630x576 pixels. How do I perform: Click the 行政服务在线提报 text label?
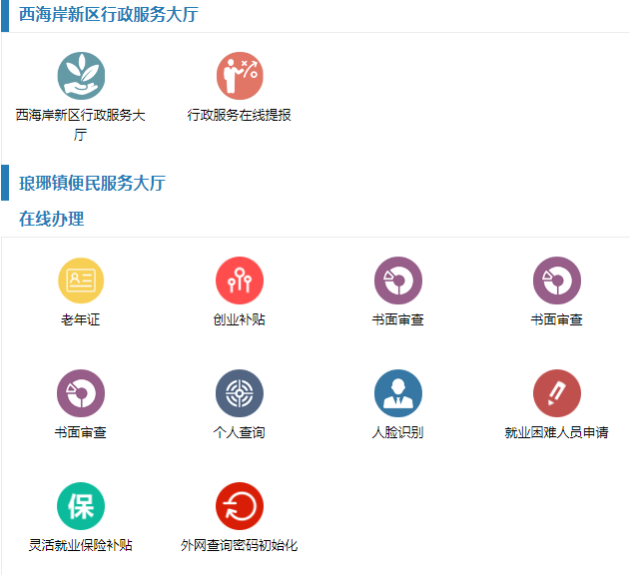tap(240, 116)
